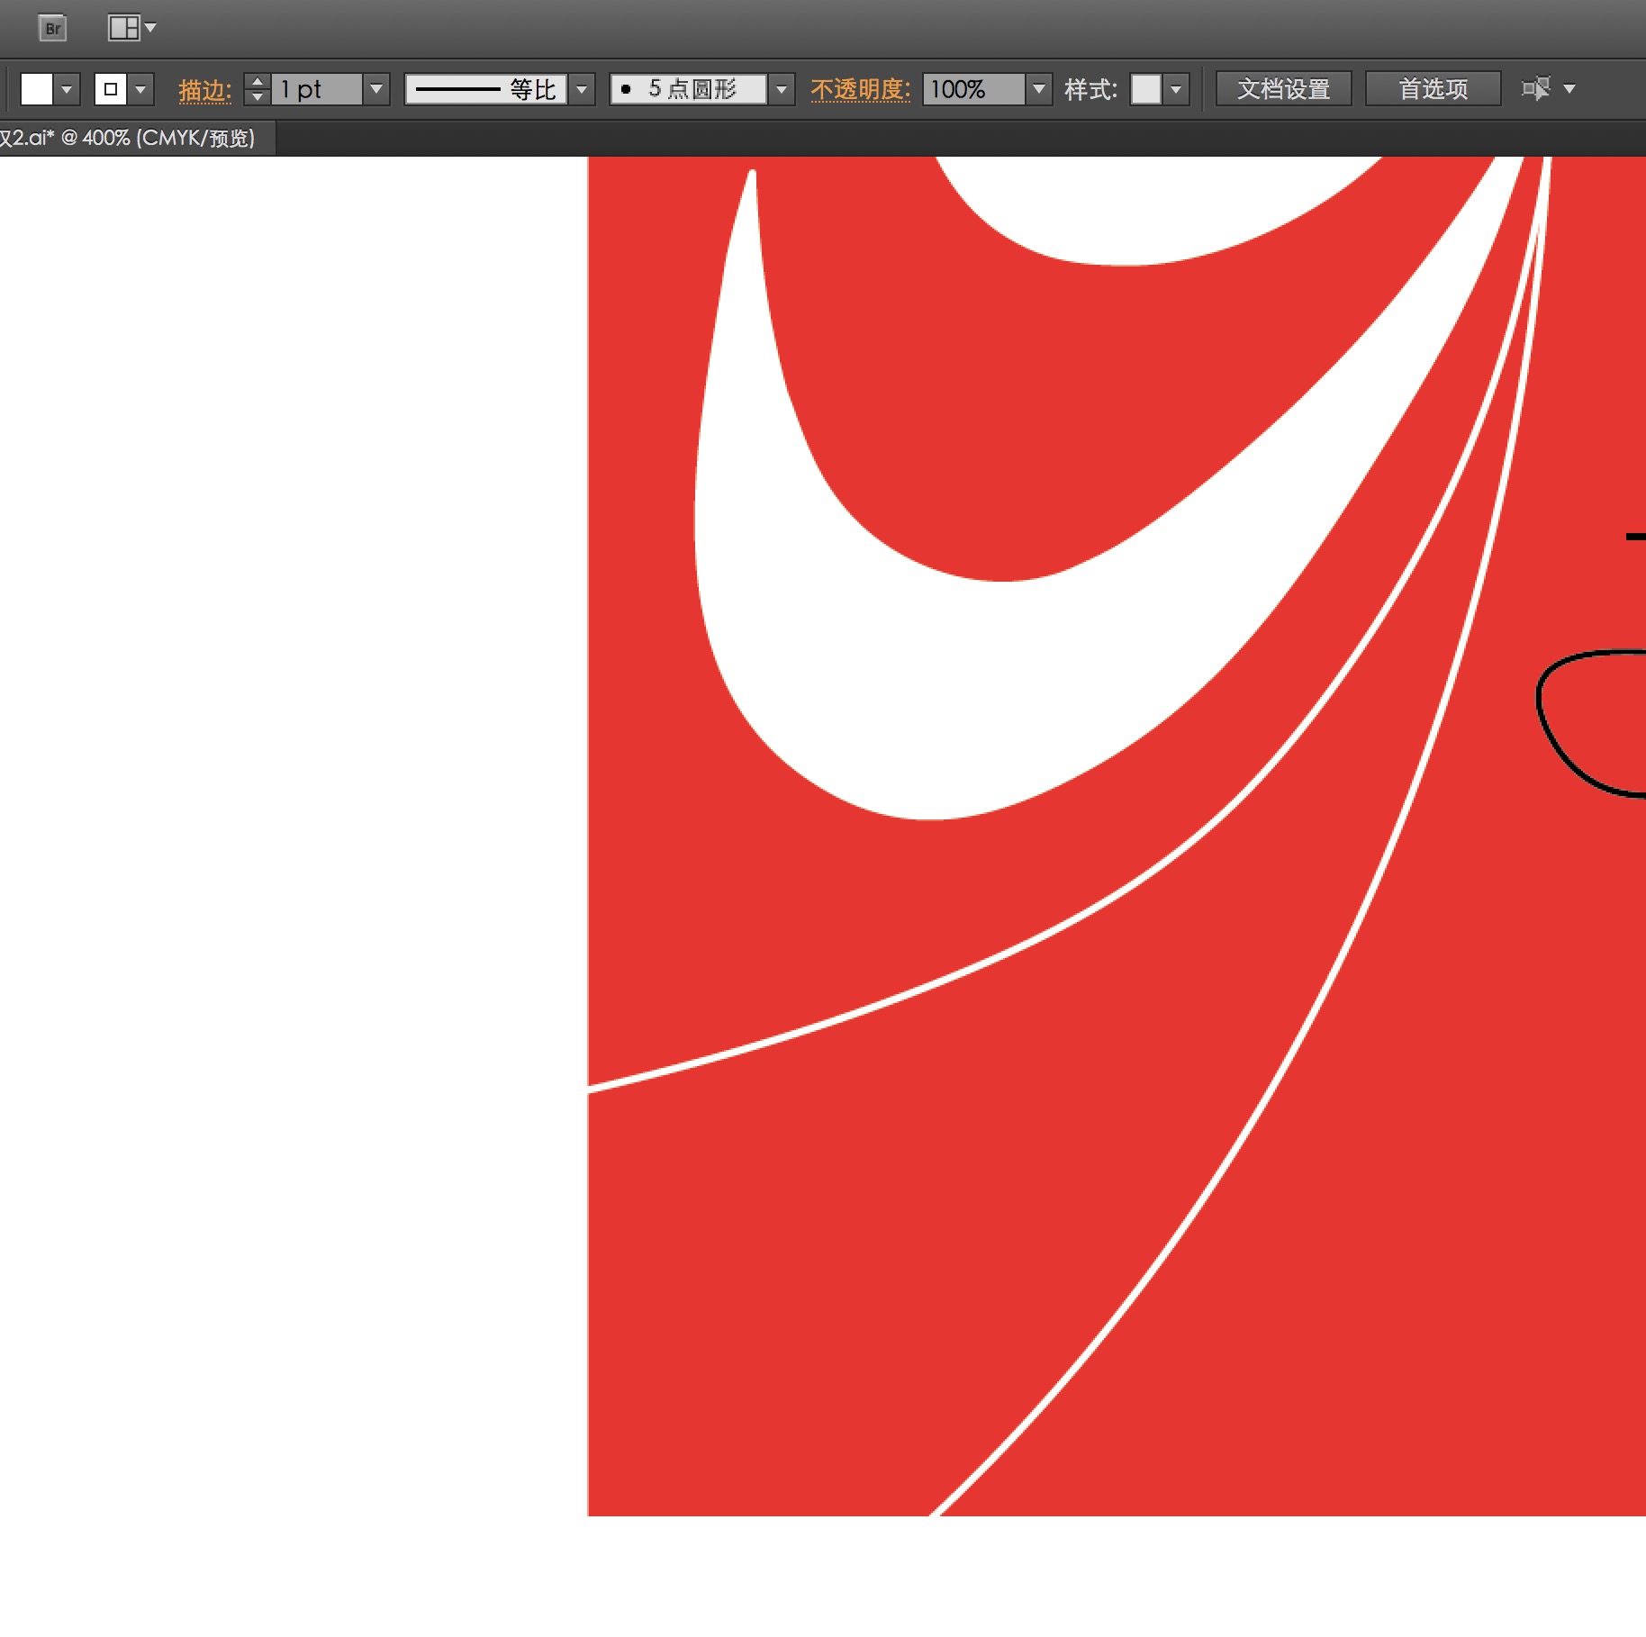
Task: Click the 1 pt stroke weight field
Action: click(317, 89)
